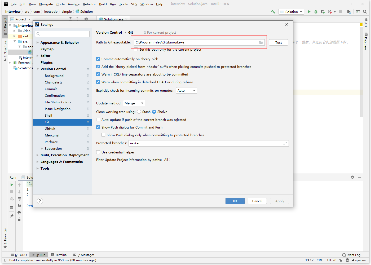Expand Appearance & Behavior settings group
This screenshot has width=371, height=265.
38,42
